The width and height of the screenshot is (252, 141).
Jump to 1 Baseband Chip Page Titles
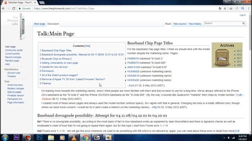point(56,51)
